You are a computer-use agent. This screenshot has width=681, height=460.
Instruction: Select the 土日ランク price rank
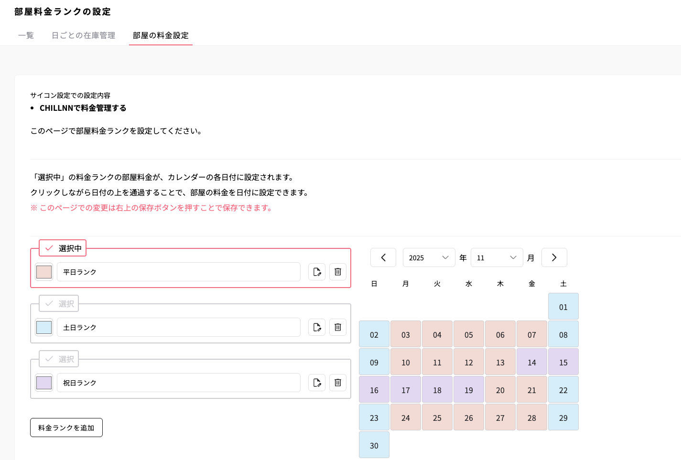click(x=58, y=303)
